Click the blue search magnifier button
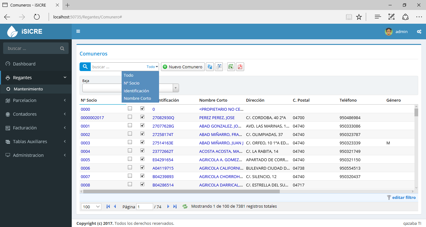Image resolution: width=426 pixels, height=227 pixels. (x=85, y=67)
